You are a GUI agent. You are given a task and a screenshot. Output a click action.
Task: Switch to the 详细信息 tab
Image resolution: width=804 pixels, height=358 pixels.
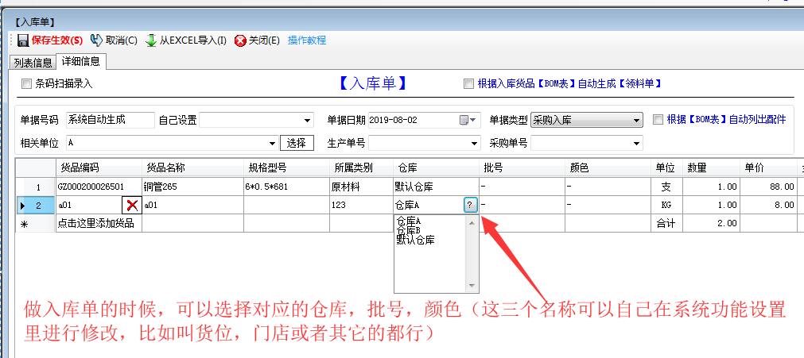tap(82, 62)
